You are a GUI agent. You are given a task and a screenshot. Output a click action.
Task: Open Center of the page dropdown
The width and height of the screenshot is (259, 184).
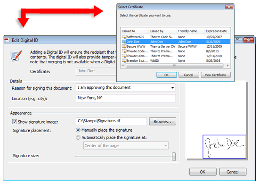(x=165, y=146)
